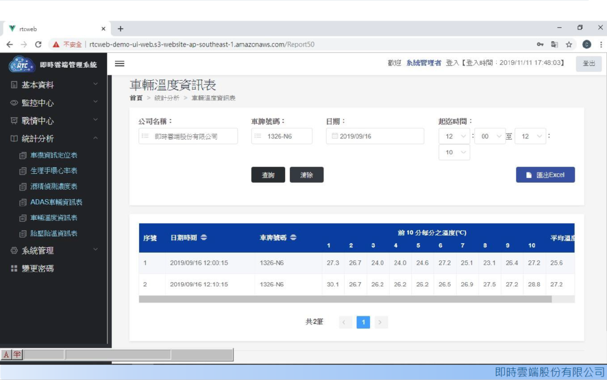Click the browser forward arrow
The image size is (607, 380).
pos(24,45)
